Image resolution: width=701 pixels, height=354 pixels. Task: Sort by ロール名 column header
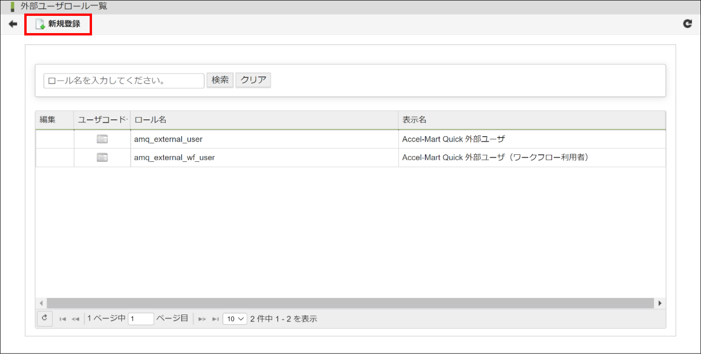point(264,120)
